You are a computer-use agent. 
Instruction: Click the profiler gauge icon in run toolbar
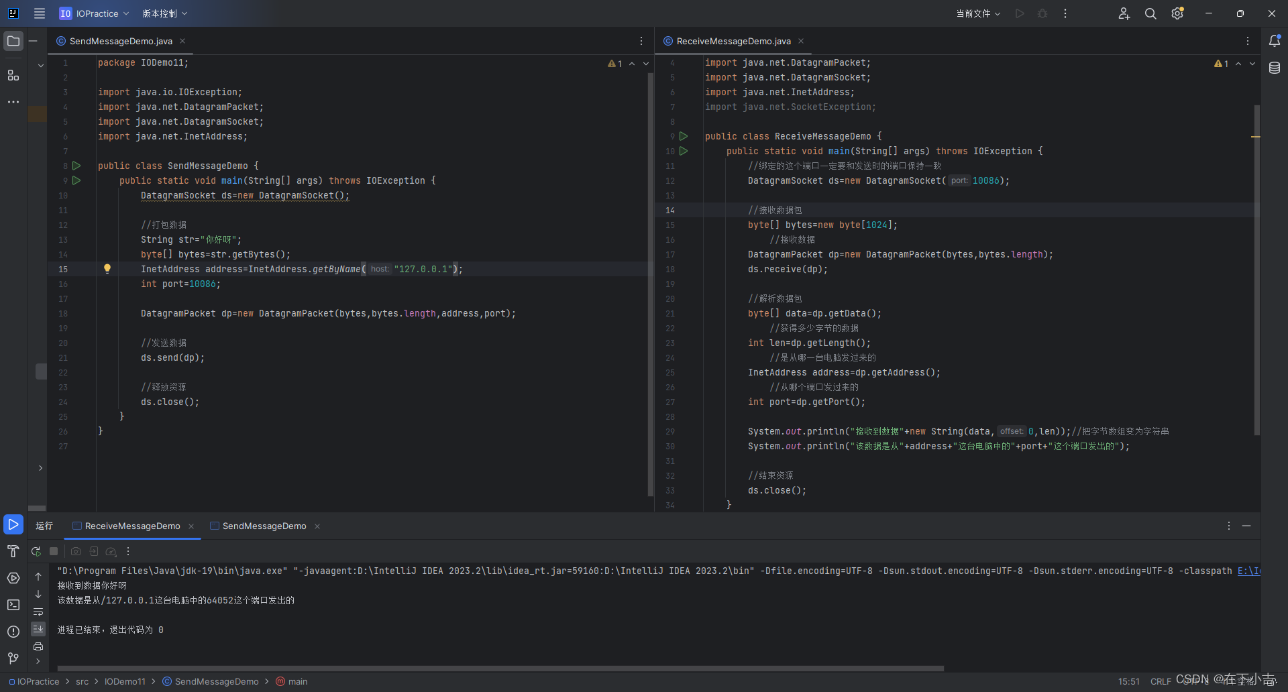(x=111, y=551)
